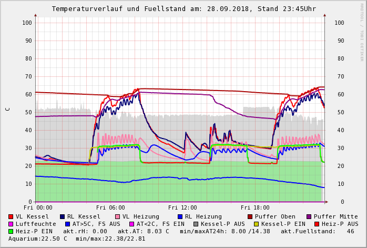Click the pink VL Heizung legend swatch
The image size is (367, 248).
tap(117, 216)
